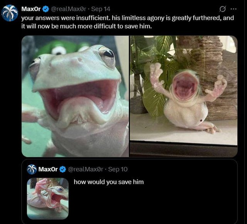Viewport: 247px width, 224px height.
Task: Click the verified badge in the Sep 14 post header
Action: 46,9
